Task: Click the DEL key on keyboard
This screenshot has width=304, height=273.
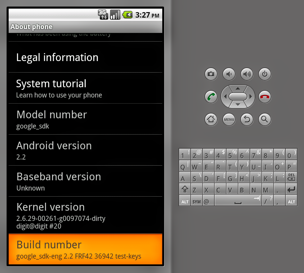Action: click(291, 177)
